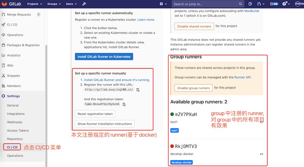
Task: Expand the Projects dropdown
Action: tap(35, 4)
